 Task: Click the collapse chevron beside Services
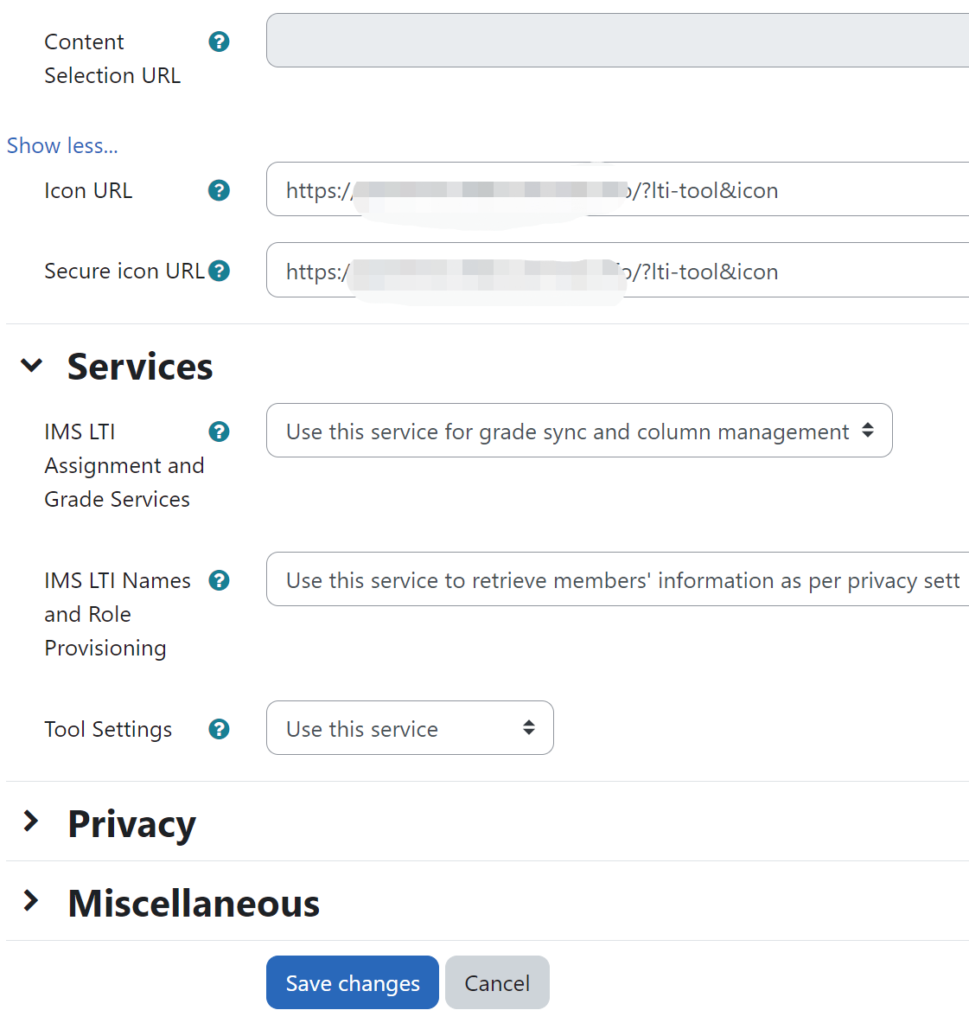point(32,366)
